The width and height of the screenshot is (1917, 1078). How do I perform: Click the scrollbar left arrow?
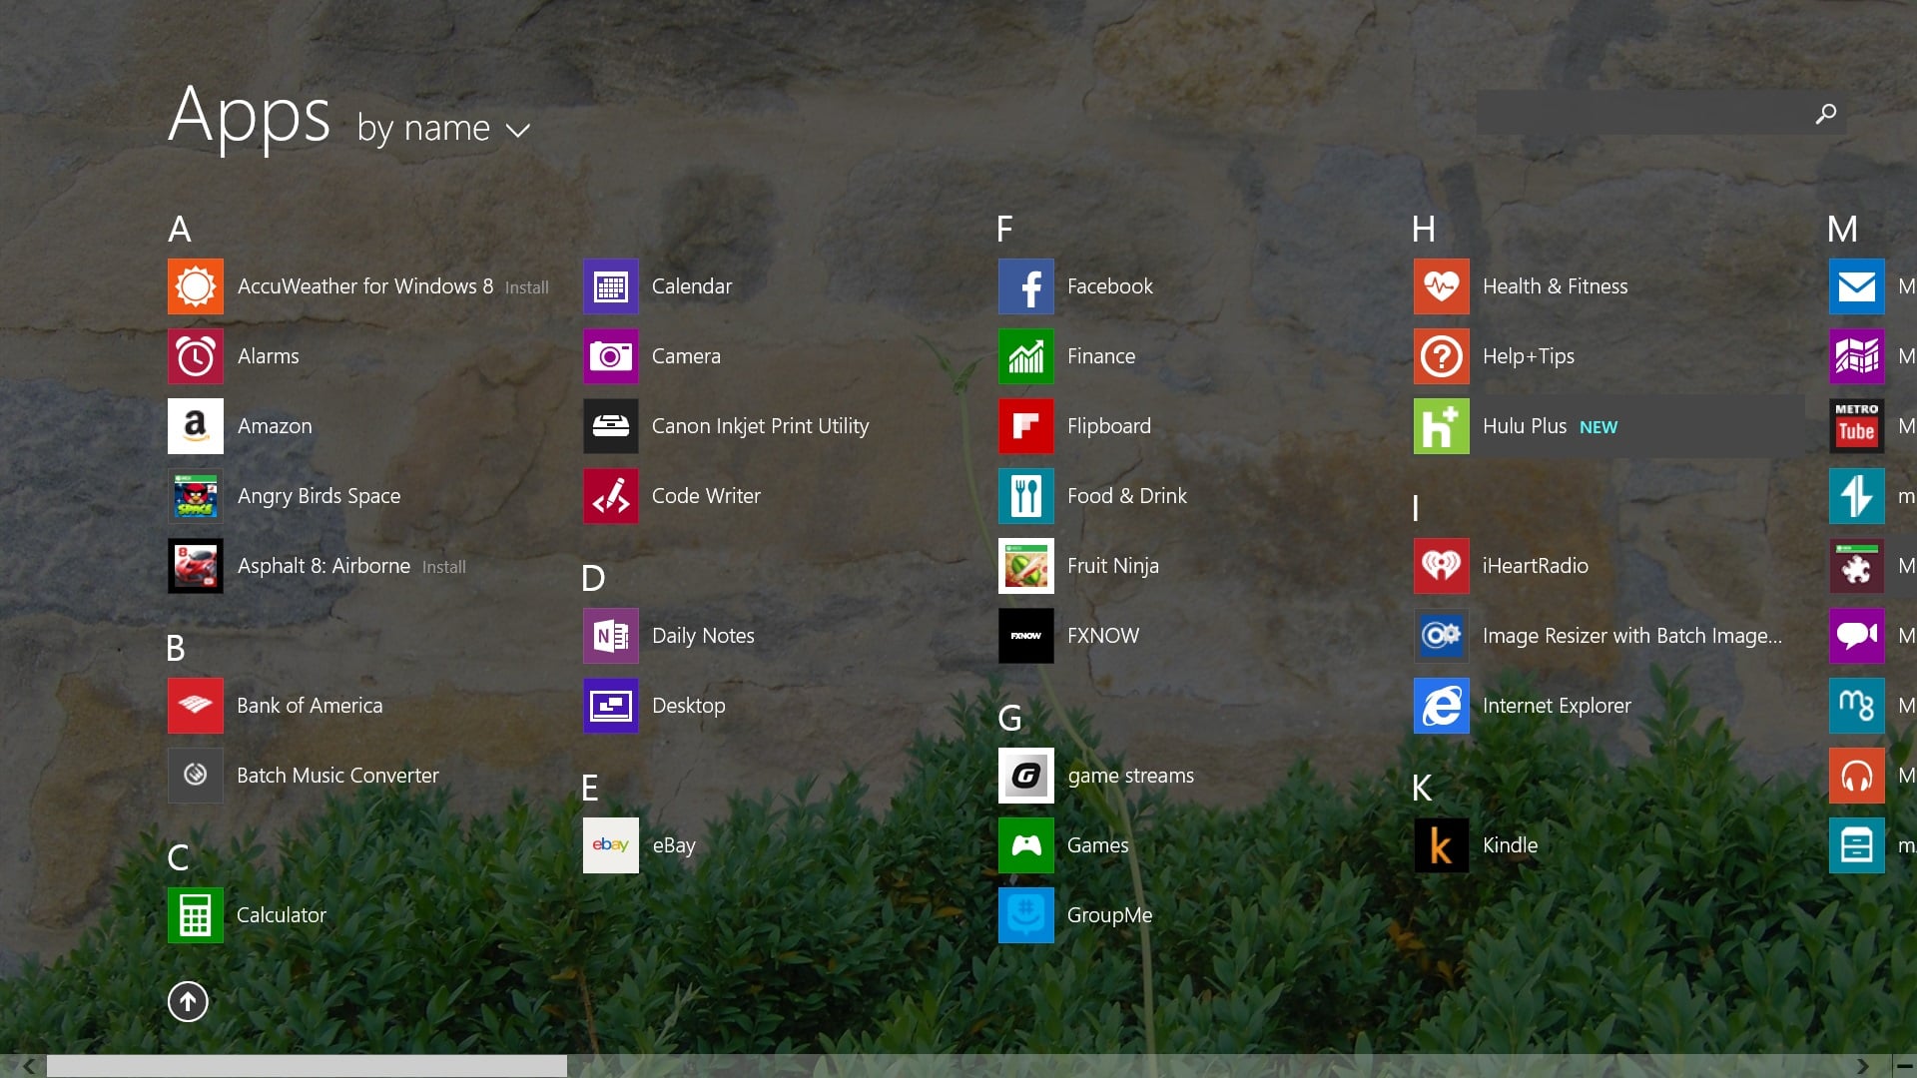pyautogui.click(x=29, y=1066)
